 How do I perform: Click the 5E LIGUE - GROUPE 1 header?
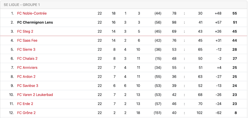22,5
